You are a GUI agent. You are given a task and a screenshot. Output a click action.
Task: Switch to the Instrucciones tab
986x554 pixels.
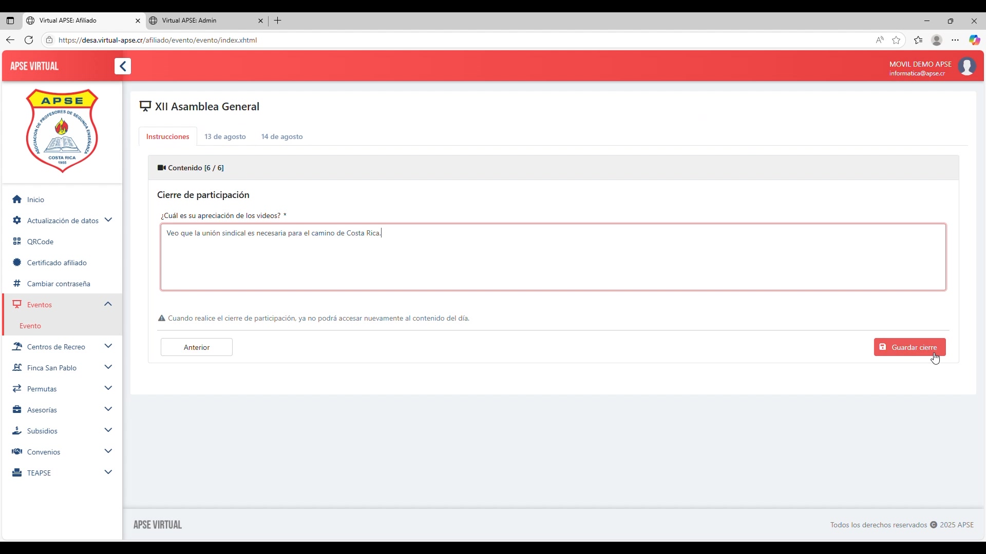point(168,136)
